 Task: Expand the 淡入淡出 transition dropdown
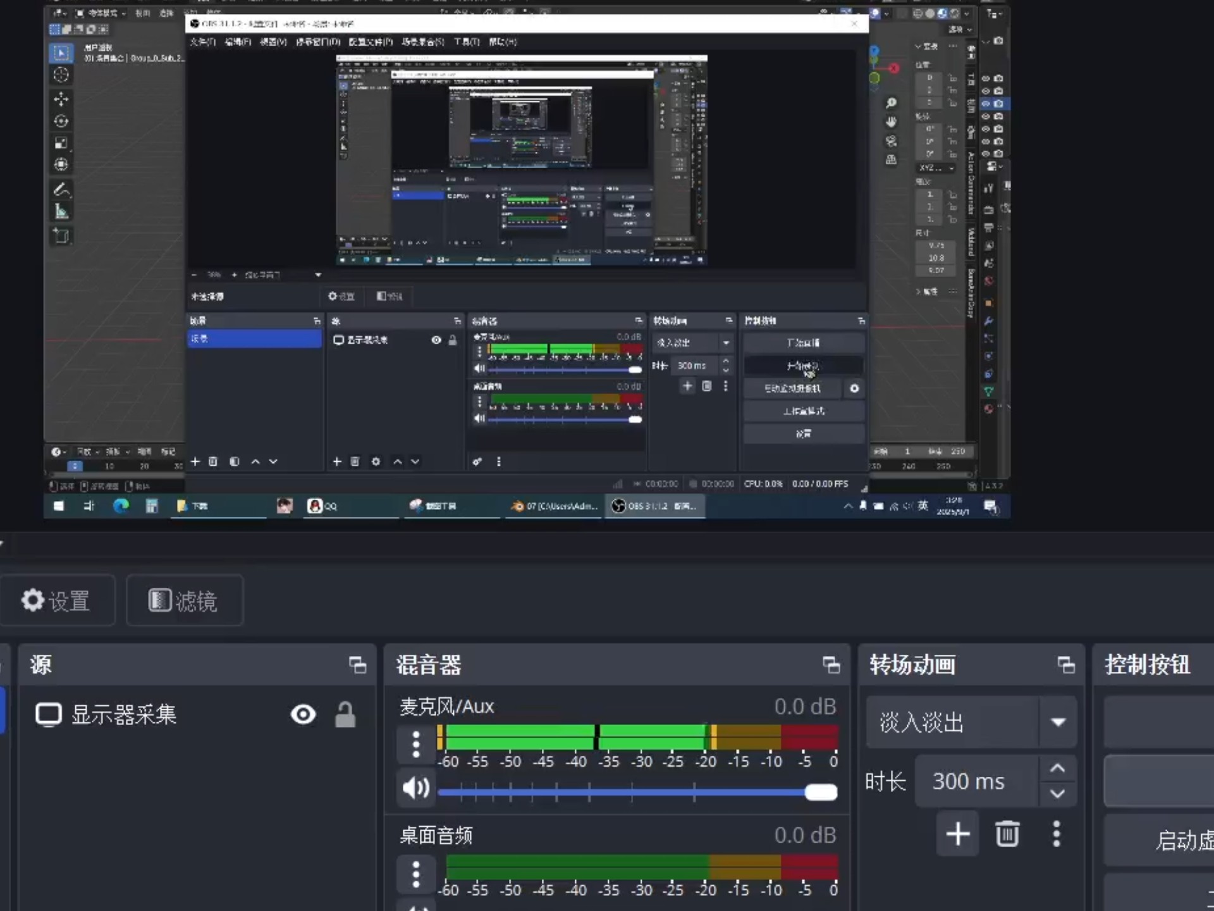point(1058,722)
